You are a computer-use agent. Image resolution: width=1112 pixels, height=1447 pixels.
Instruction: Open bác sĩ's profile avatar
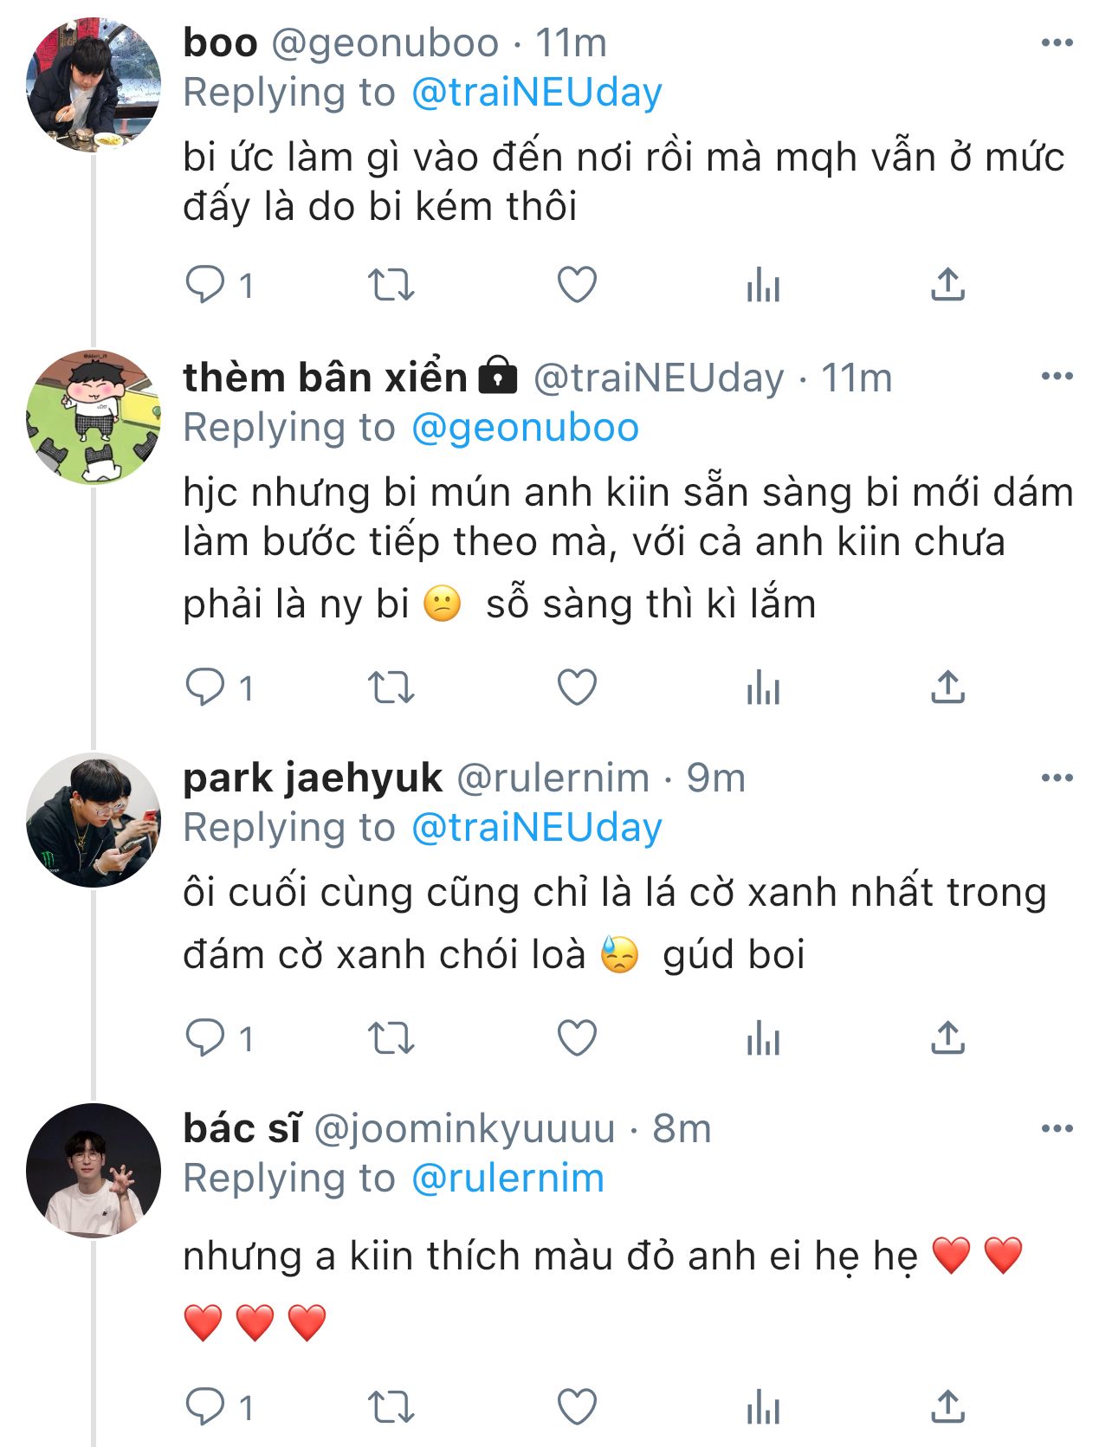tap(94, 1170)
